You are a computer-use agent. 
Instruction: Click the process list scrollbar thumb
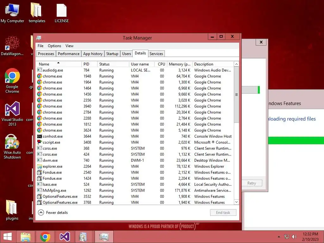click(236, 95)
